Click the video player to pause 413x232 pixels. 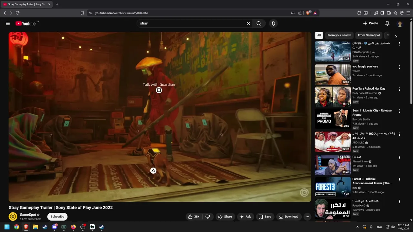pyautogui.click(x=160, y=117)
